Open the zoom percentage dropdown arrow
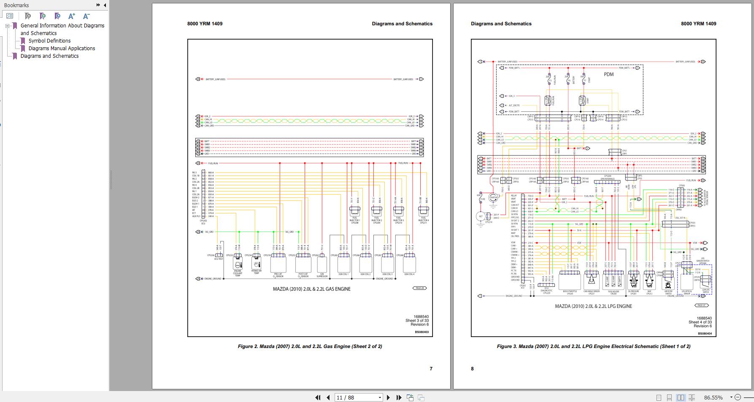 point(731,397)
